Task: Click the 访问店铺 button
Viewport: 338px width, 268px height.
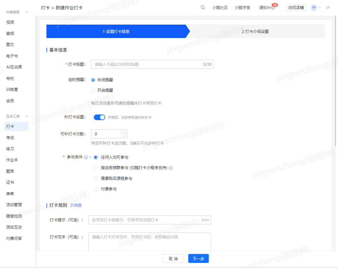Action: (x=296, y=8)
